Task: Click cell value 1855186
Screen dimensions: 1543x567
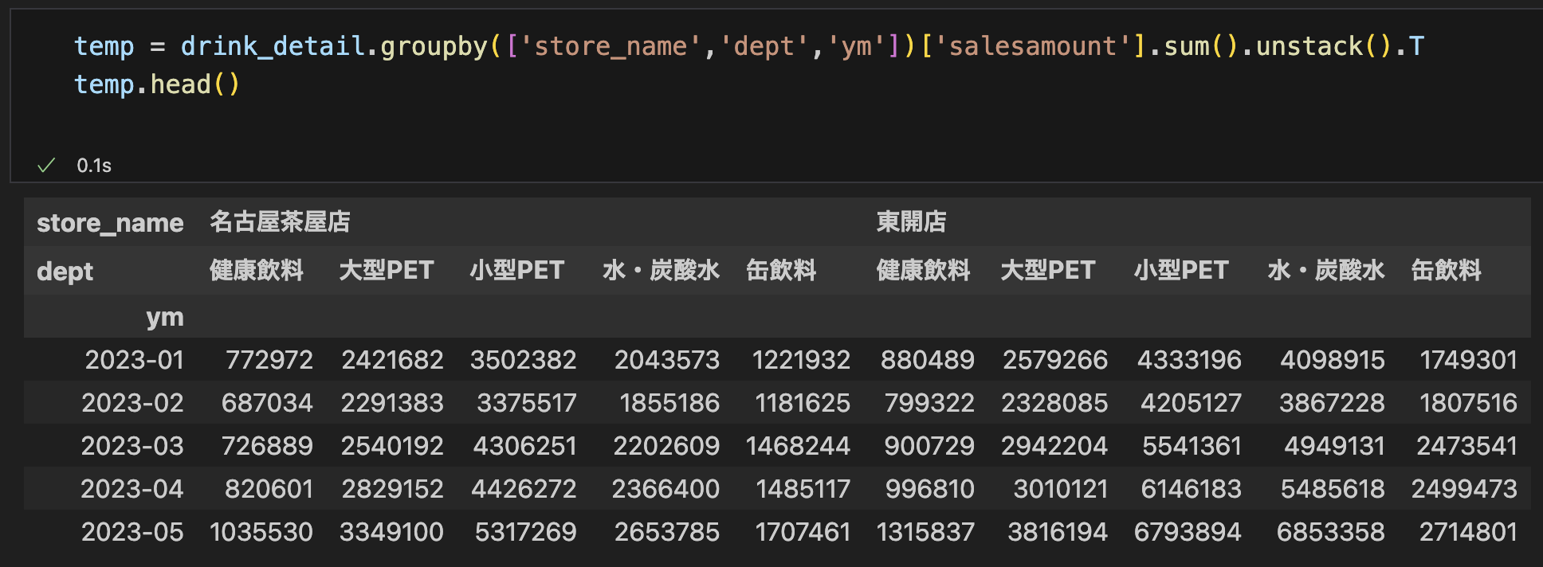Action: coord(669,403)
